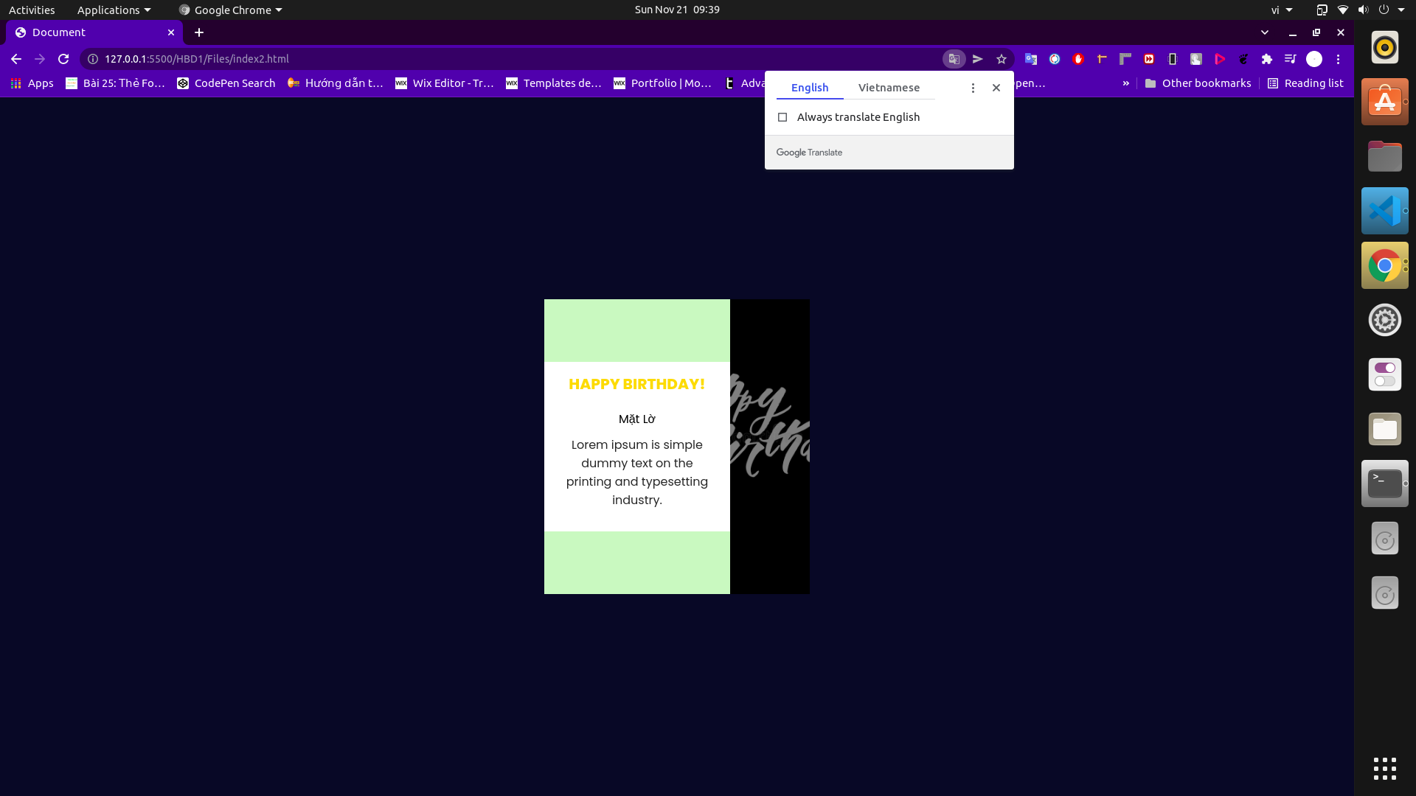1416x796 pixels.
Task: Open the Terminal from the dock
Action: point(1384,483)
